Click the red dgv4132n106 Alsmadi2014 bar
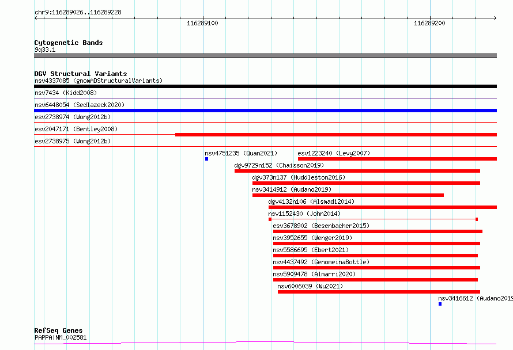 [x=383, y=207]
